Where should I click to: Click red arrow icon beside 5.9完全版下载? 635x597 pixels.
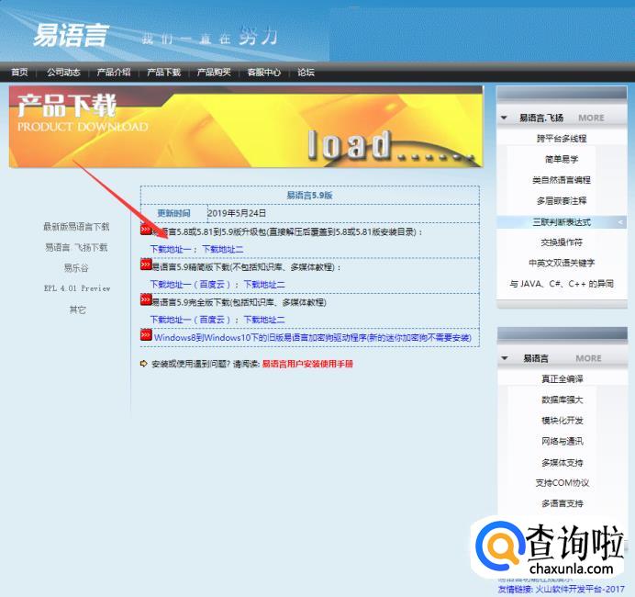tap(146, 300)
